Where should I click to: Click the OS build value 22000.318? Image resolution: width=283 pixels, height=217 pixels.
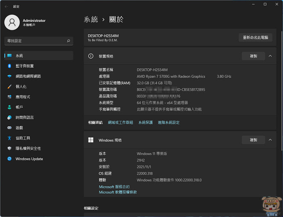[145, 173]
